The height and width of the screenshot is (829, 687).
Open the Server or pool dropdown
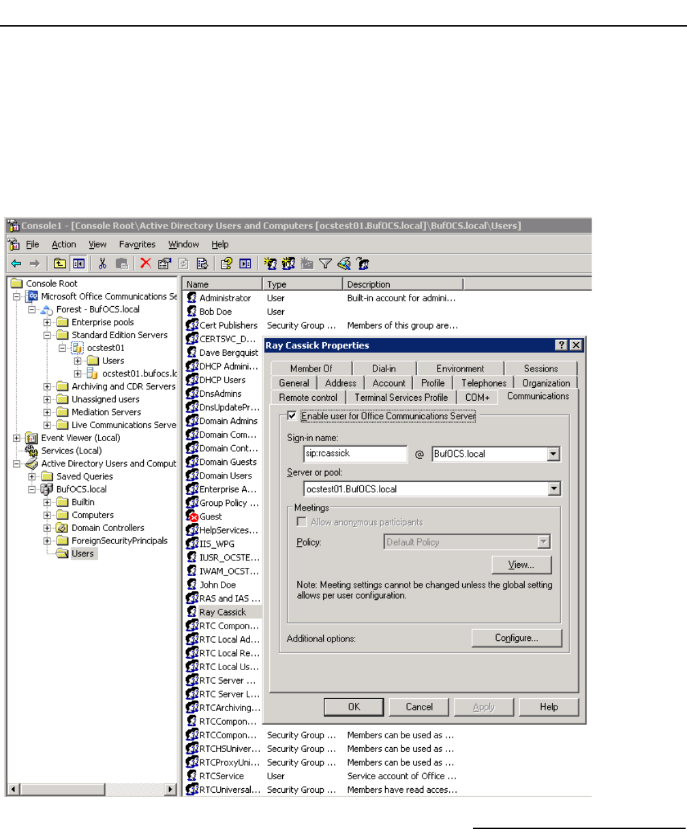tap(553, 489)
